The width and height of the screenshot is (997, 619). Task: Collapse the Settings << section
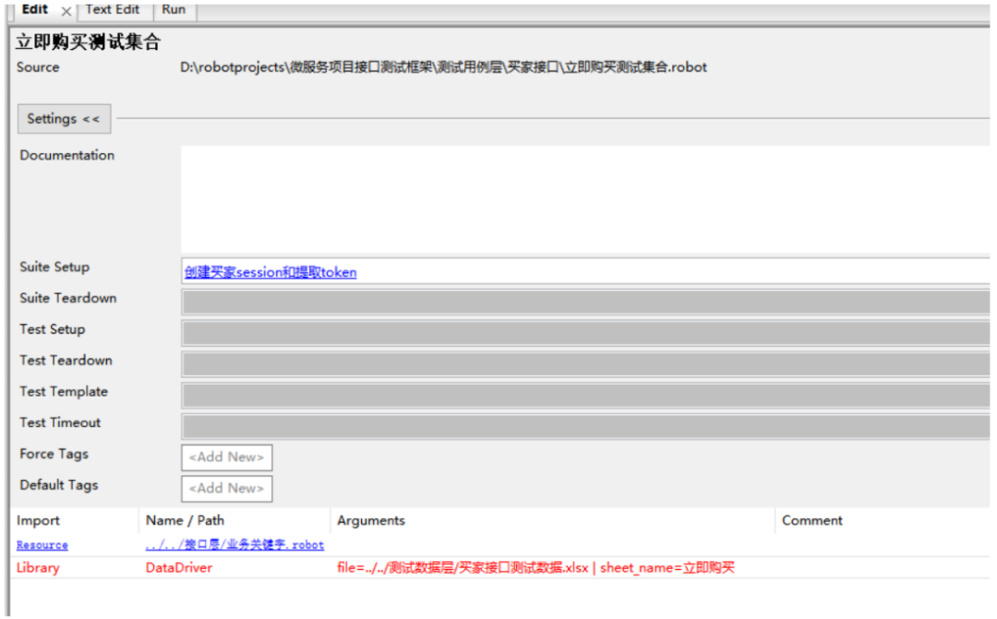click(65, 119)
